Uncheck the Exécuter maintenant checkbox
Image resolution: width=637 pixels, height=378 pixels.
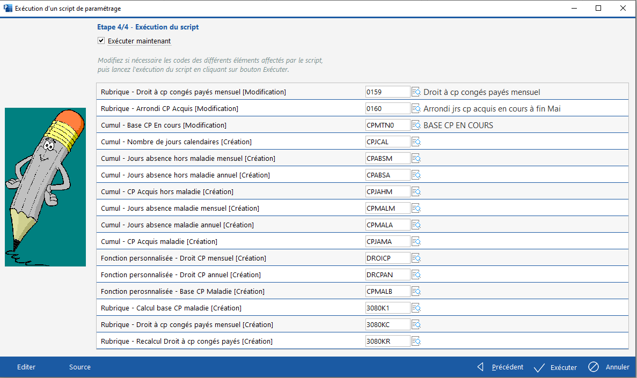(101, 41)
